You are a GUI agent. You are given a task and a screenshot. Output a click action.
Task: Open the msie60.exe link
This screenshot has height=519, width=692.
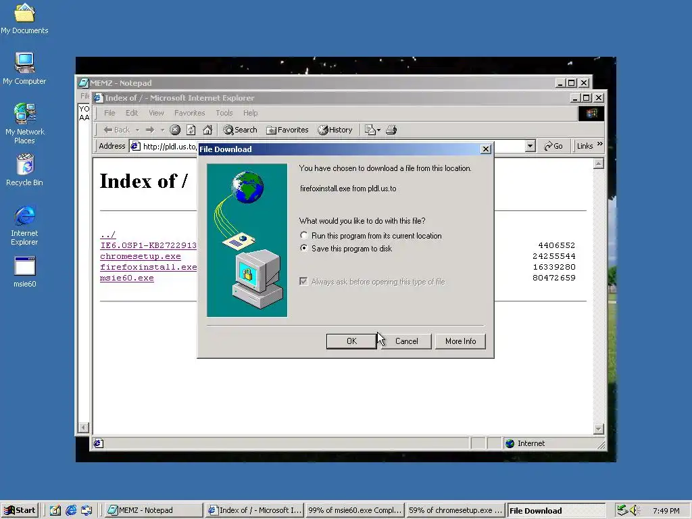tap(127, 278)
